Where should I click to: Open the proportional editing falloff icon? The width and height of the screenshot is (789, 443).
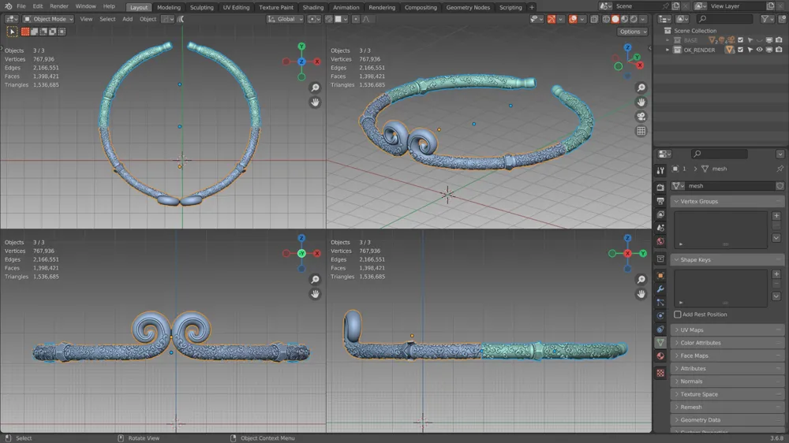coord(366,19)
